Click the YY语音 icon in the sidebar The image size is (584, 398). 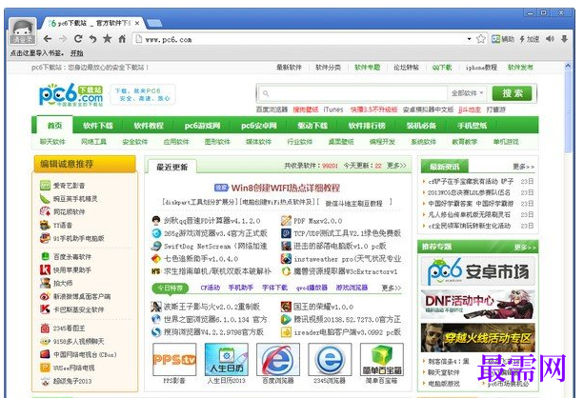tap(45, 225)
